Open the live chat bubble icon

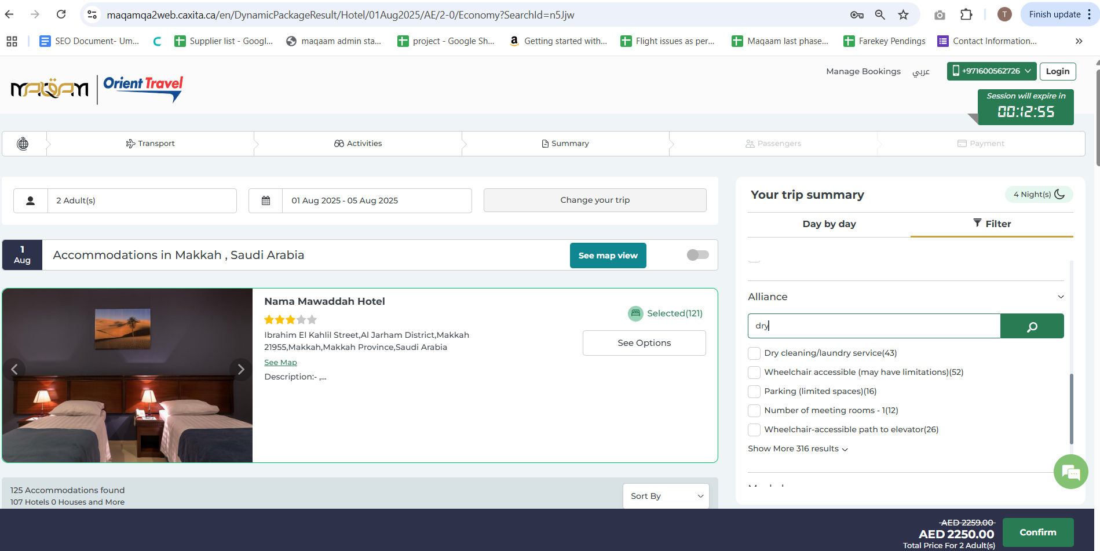[x=1070, y=472]
